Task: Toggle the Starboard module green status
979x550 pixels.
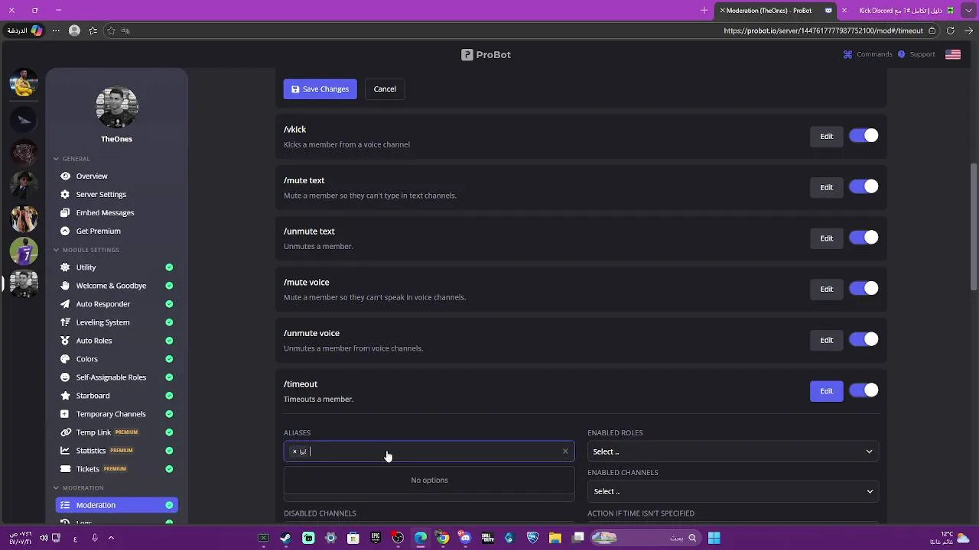Action: point(169,396)
